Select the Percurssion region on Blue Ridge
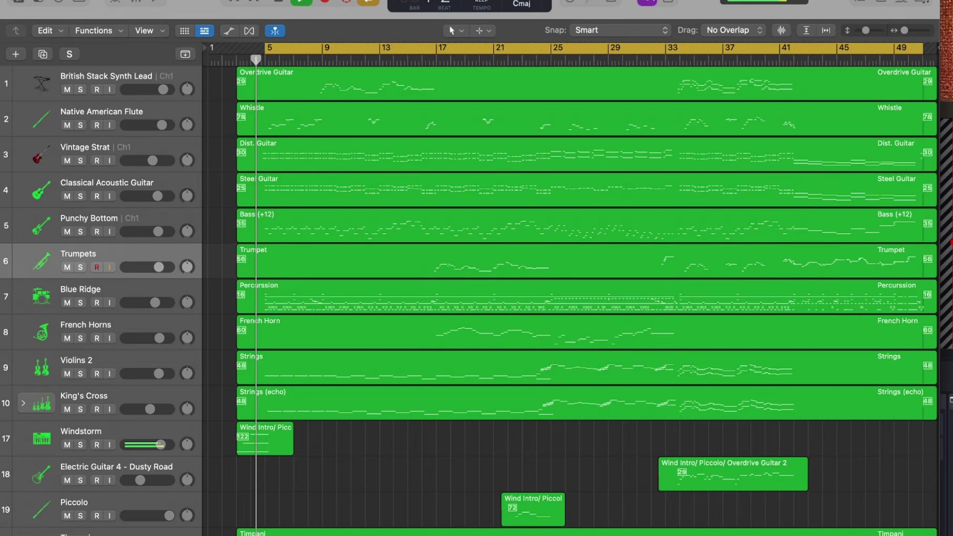953x536 pixels. 587,296
